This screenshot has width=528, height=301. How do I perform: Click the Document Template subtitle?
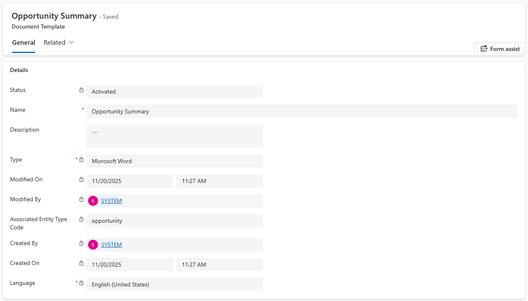click(38, 26)
